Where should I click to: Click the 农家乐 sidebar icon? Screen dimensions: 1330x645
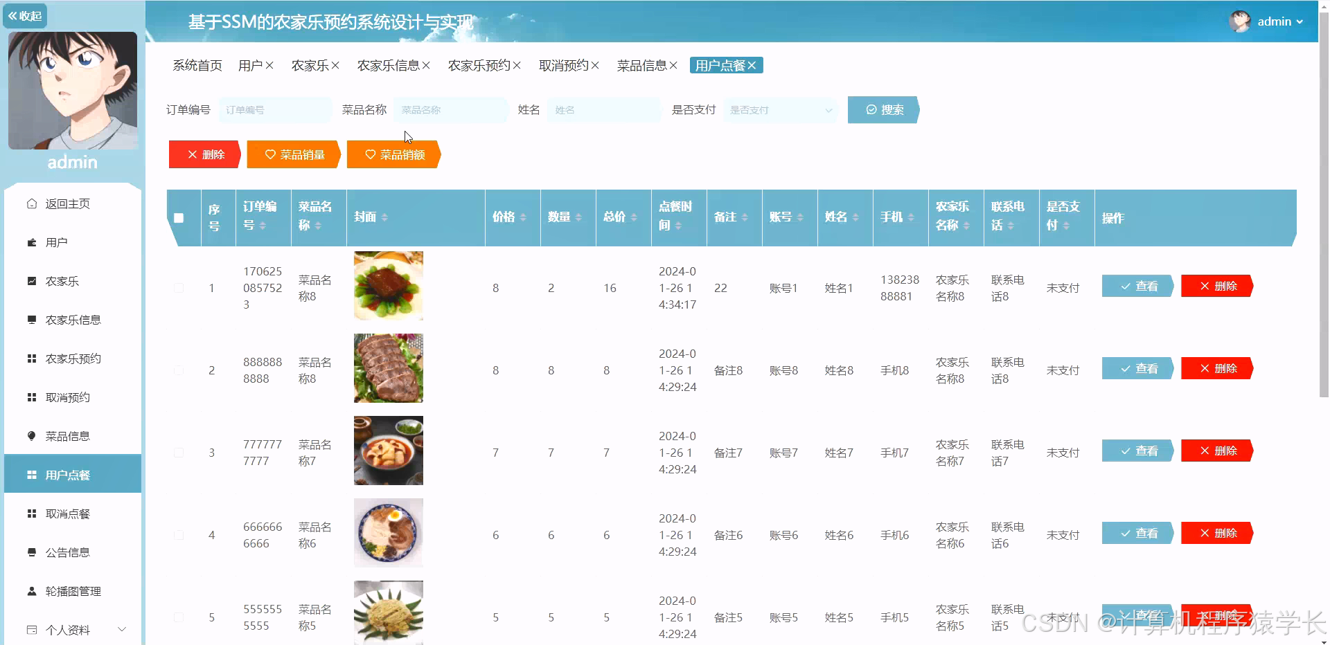(x=31, y=281)
